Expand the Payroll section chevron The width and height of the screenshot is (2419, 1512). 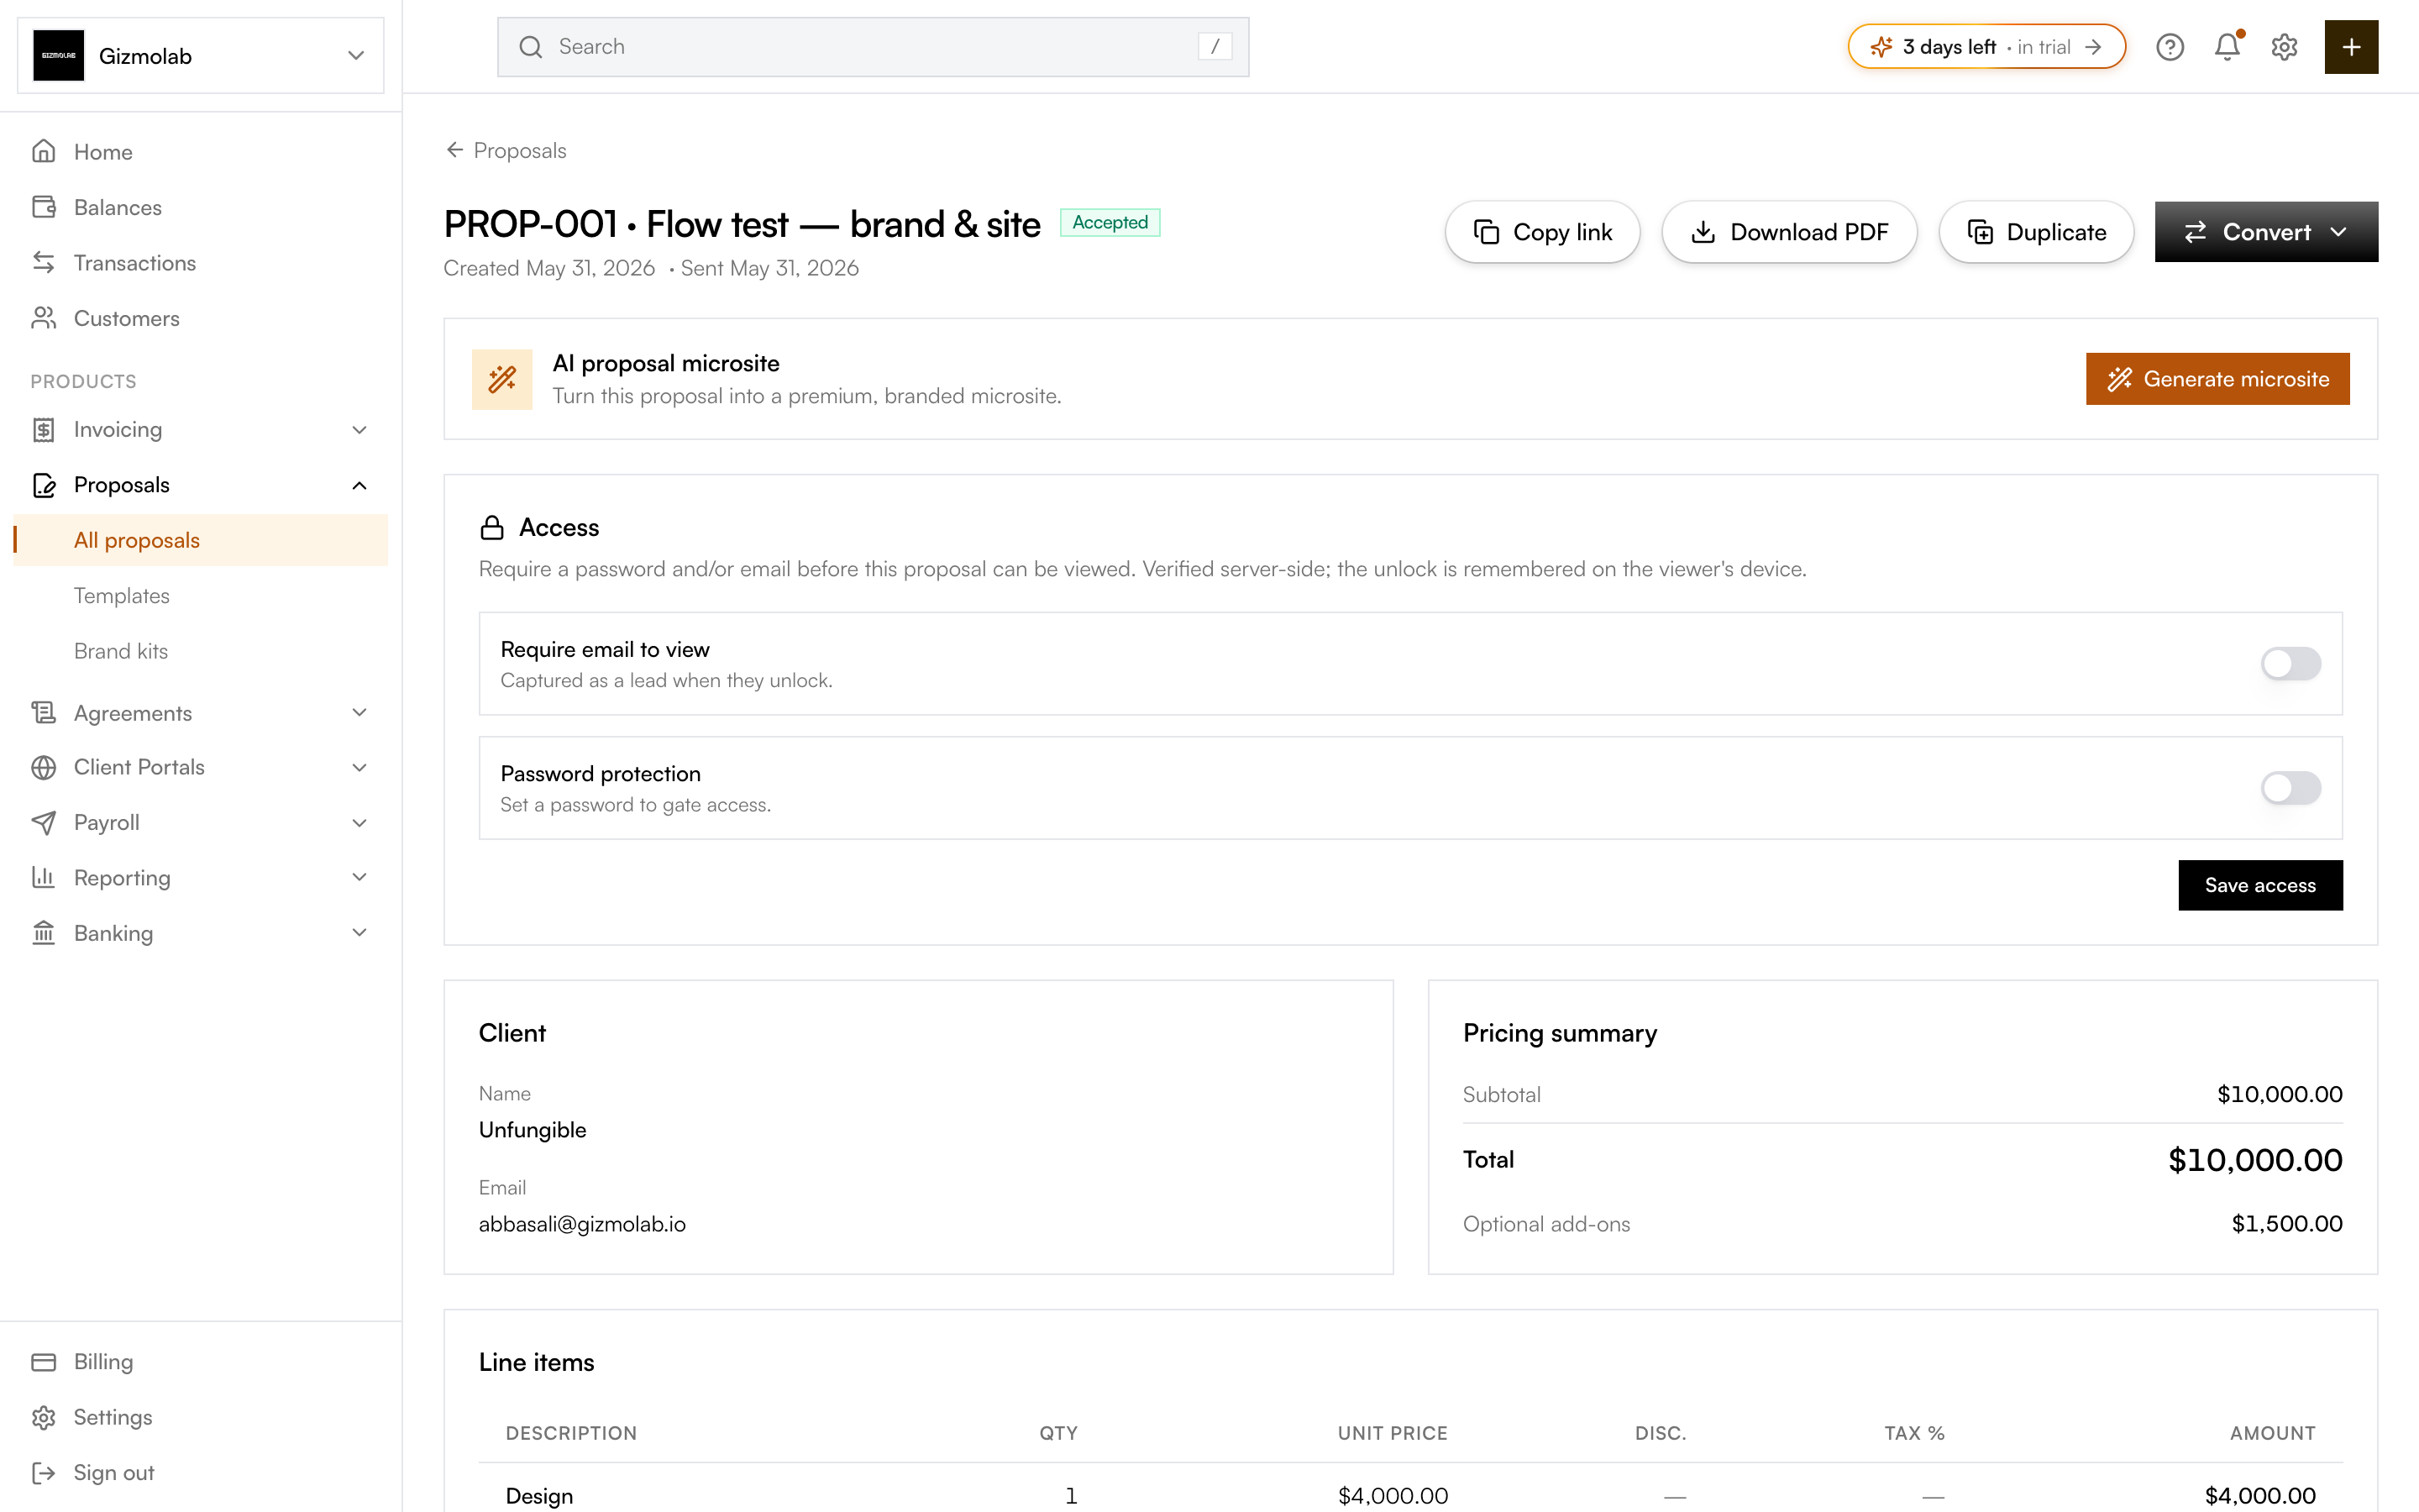click(359, 822)
